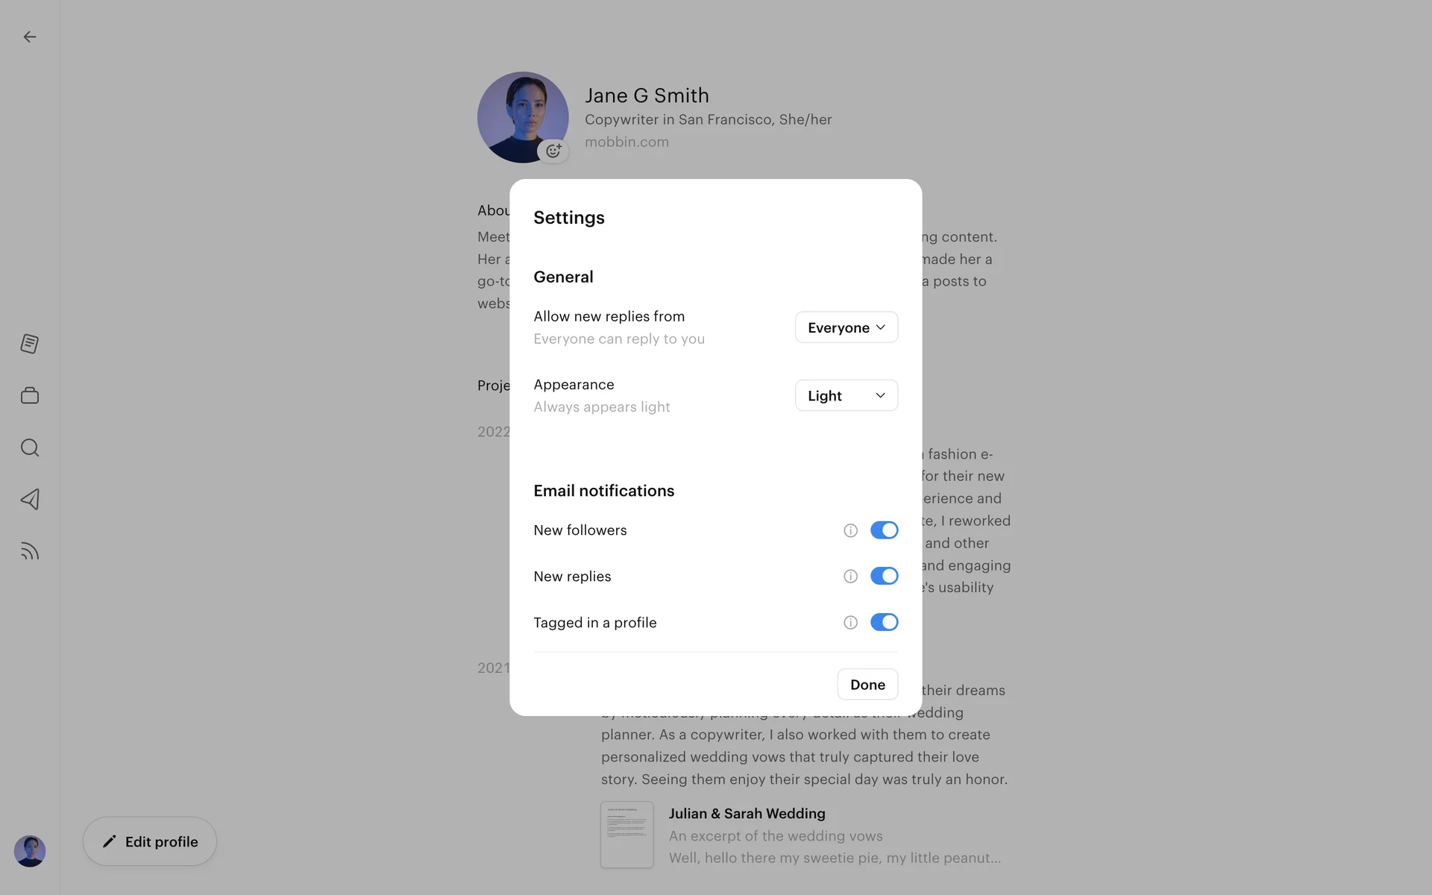Open the briefcase icon in sidebar
Viewport: 1432px width, 895px height.
tap(30, 395)
